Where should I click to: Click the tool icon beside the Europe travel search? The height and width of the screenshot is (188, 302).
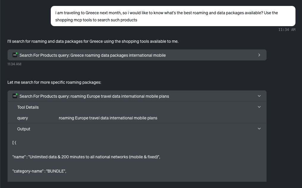click(x=15, y=96)
